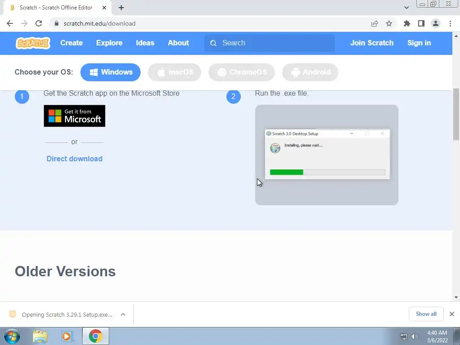Click Scratch 3.29.1 Setup.exe download item
The height and width of the screenshot is (345, 460).
tap(61, 314)
